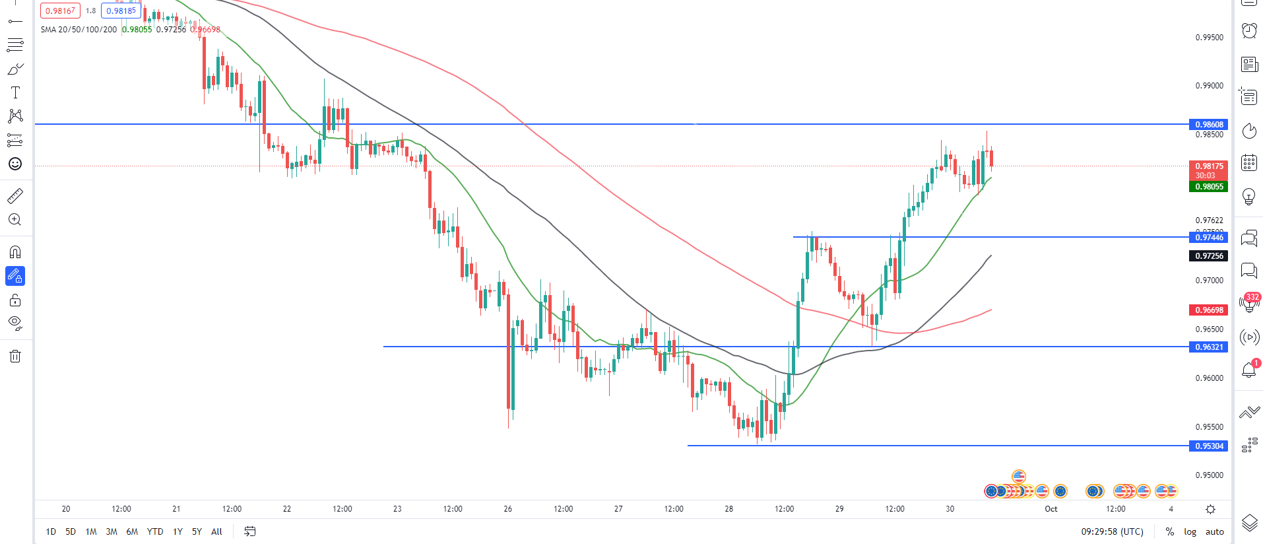The image size is (1263, 544).
Task: Set range to All
Action: click(216, 531)
